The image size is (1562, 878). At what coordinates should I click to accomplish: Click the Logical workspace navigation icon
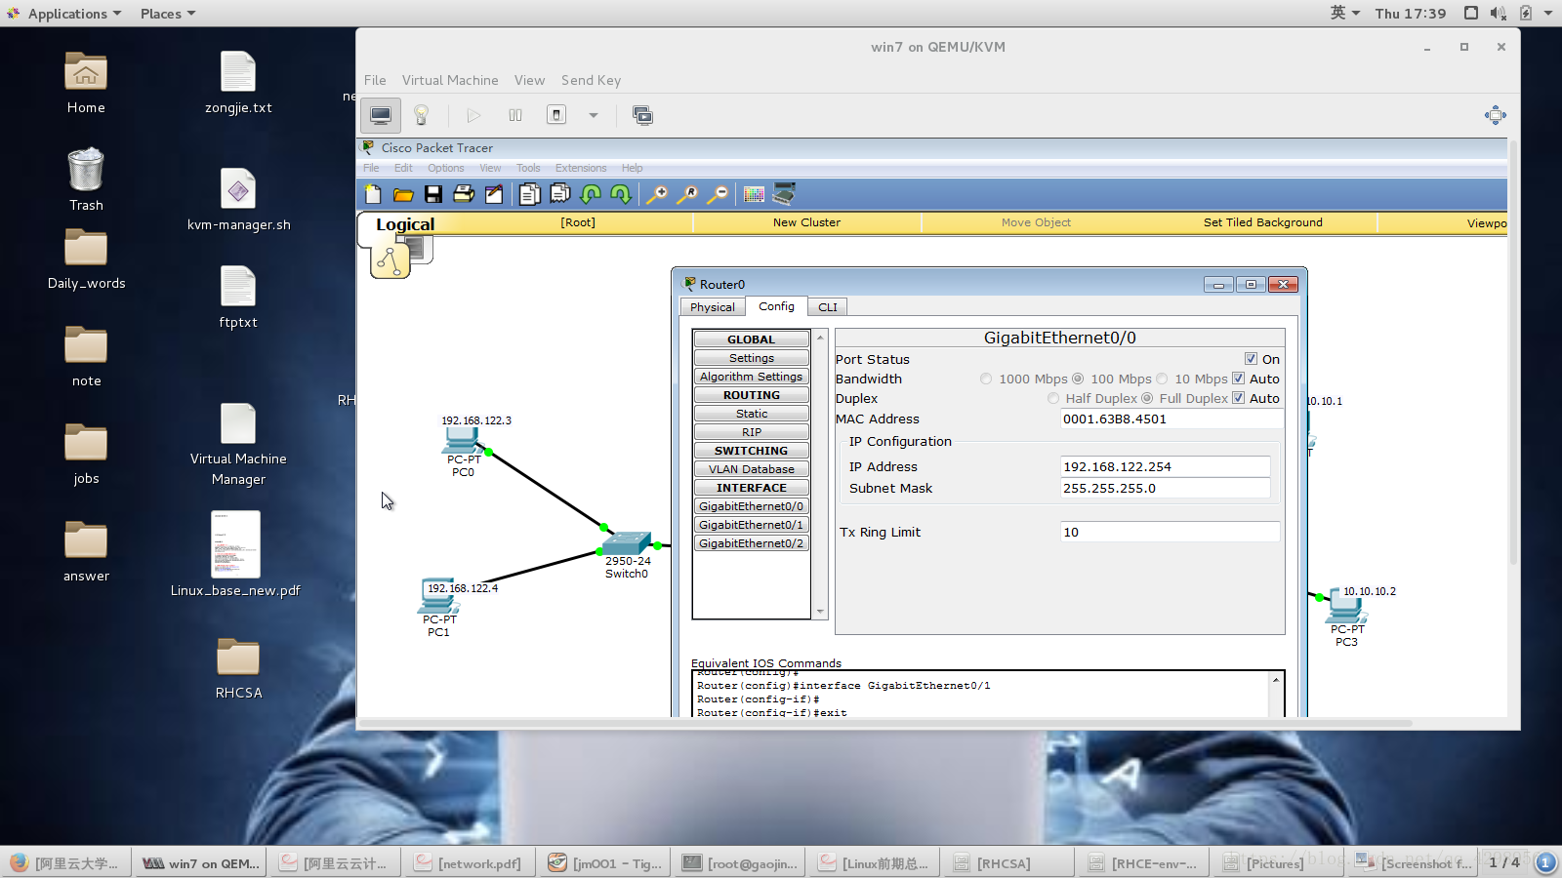pos(390,261)
